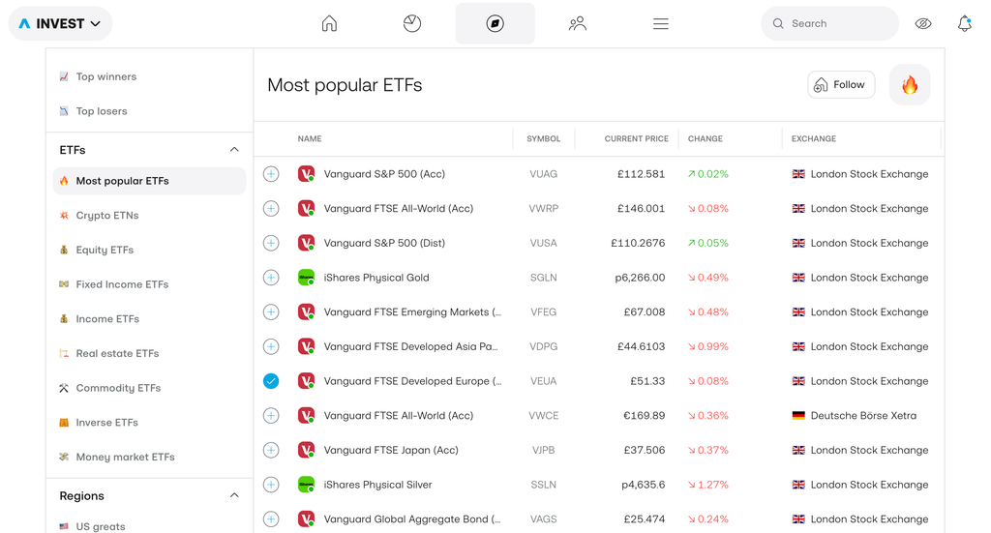Follow the Most popular ETFs list

click(x=841, y=84)
